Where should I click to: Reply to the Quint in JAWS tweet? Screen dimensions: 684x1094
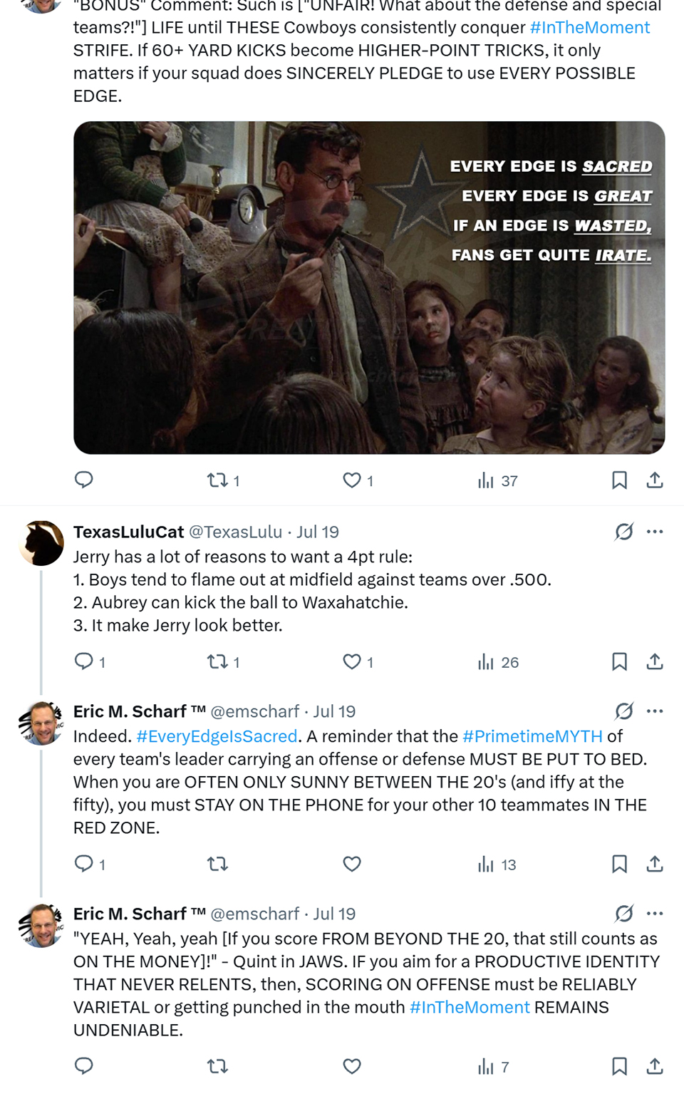pyautogui.click(x=84, y=1066)
